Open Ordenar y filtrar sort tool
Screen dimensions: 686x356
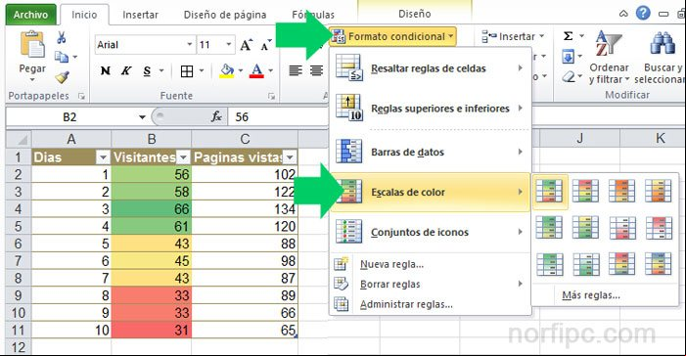pos(609,57)
